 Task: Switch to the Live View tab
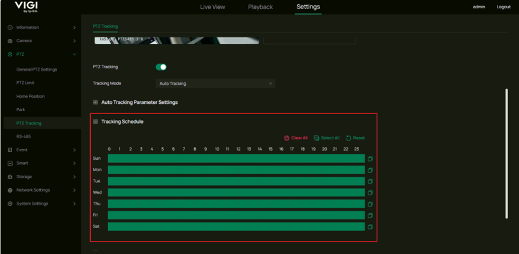pos(213,7)
